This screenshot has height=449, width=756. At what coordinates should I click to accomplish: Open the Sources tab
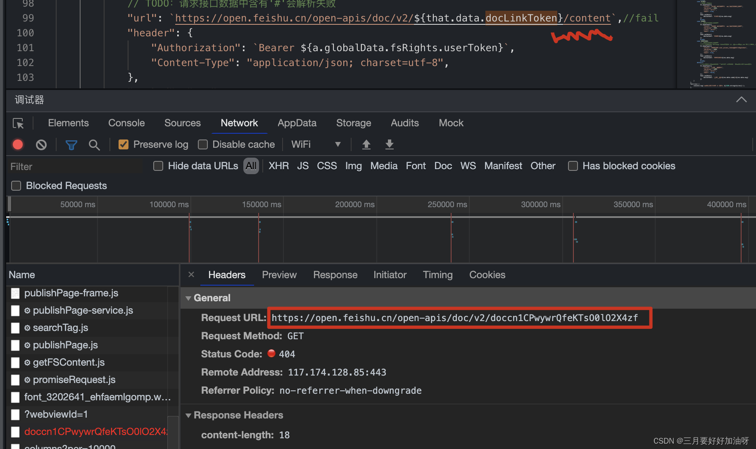click(183, 123)
